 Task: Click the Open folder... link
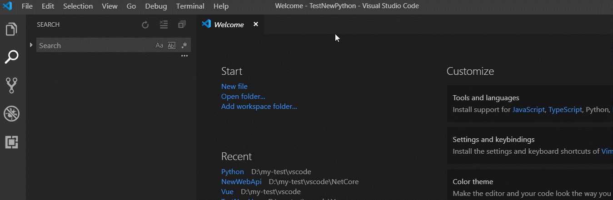243,96
